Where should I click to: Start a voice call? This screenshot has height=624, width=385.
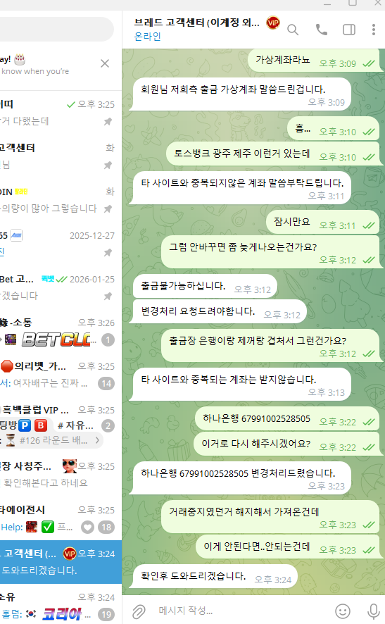322,30
